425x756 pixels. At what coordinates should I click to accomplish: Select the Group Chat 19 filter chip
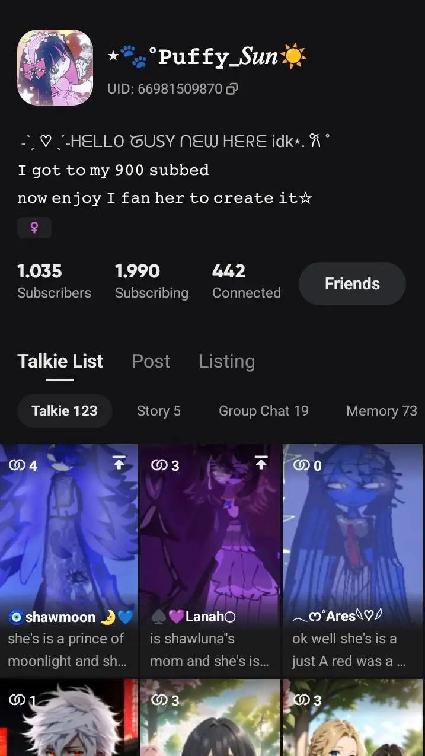(x=263, y=411)
